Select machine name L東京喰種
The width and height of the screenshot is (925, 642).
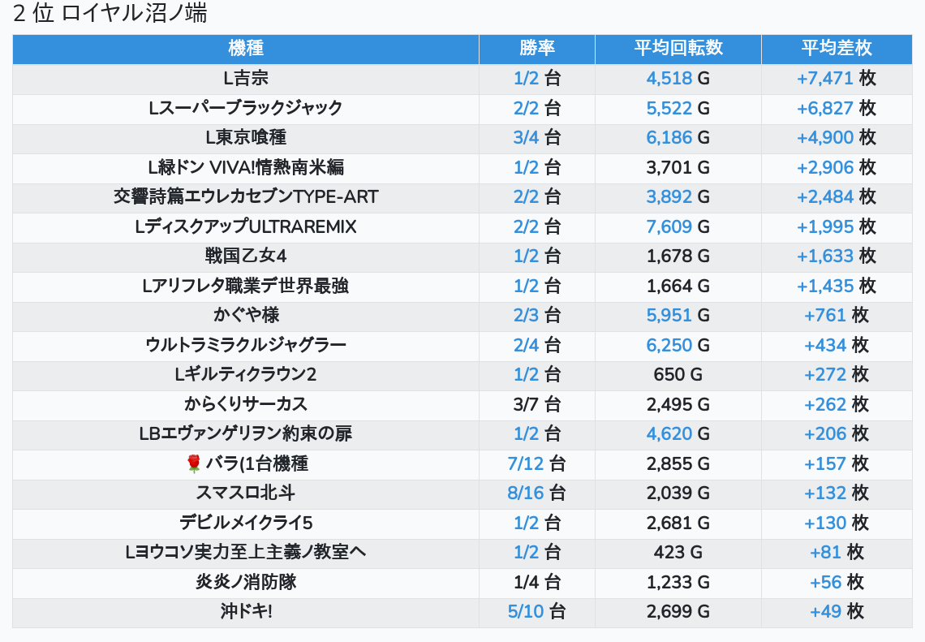(x=245, y=137)
